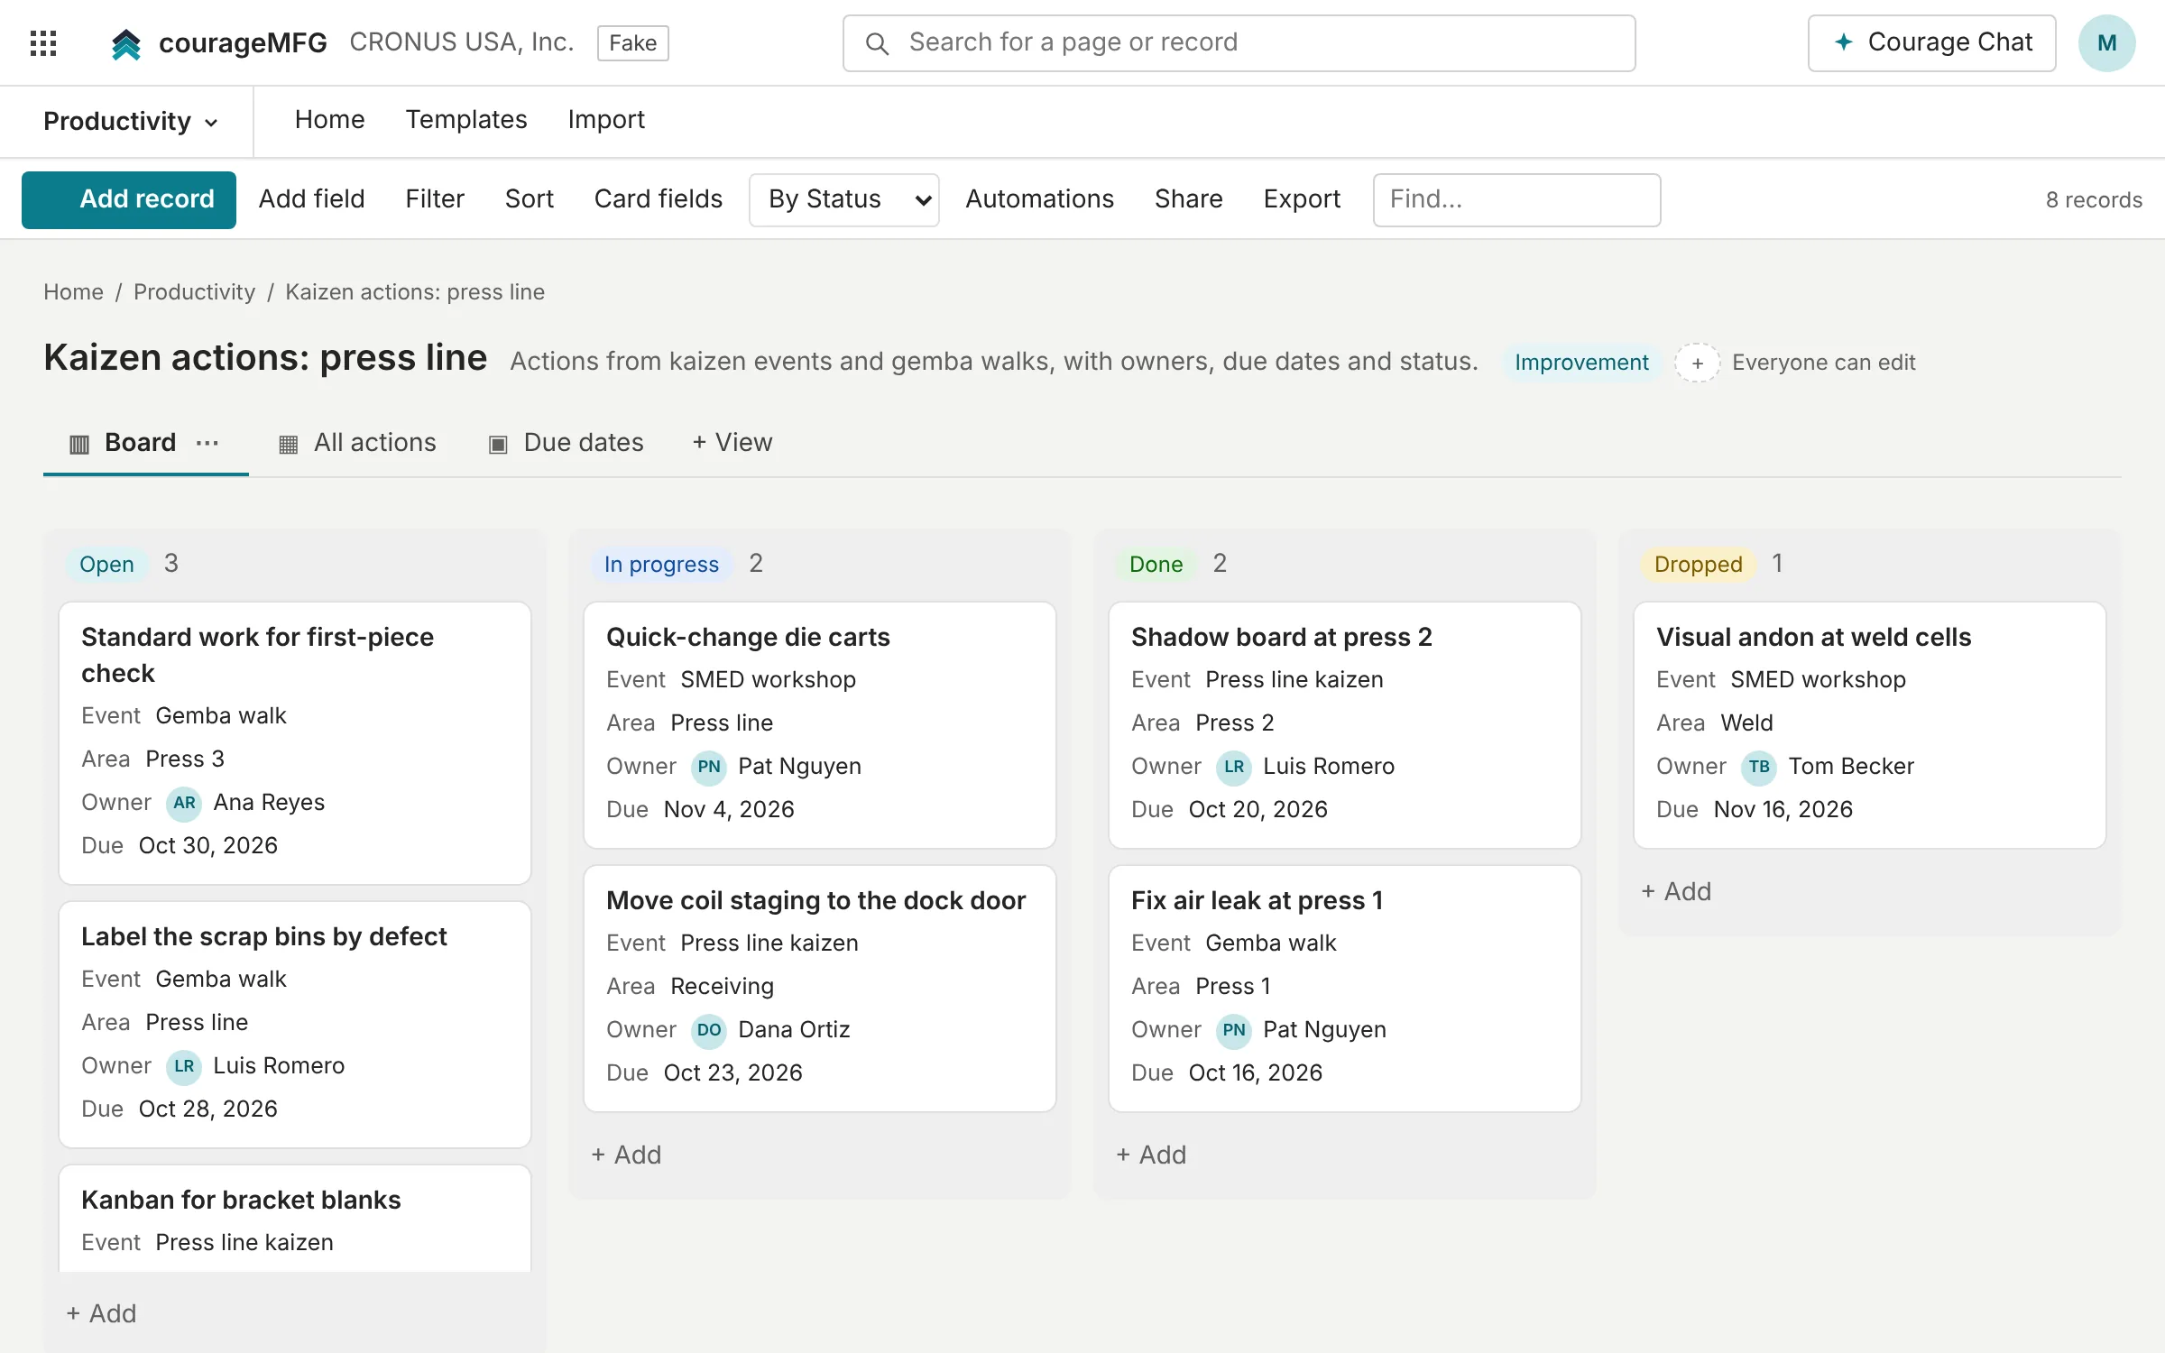Open the Import menu item
The height and width of the screenshot is (1353, 2165).
(606, 120)
